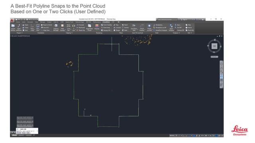The image size is (255, 143).
Task: Click the Help icon in Info panel
Action: (188, 25)
